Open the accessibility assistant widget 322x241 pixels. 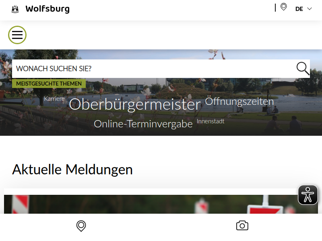(x=308, y=195)
